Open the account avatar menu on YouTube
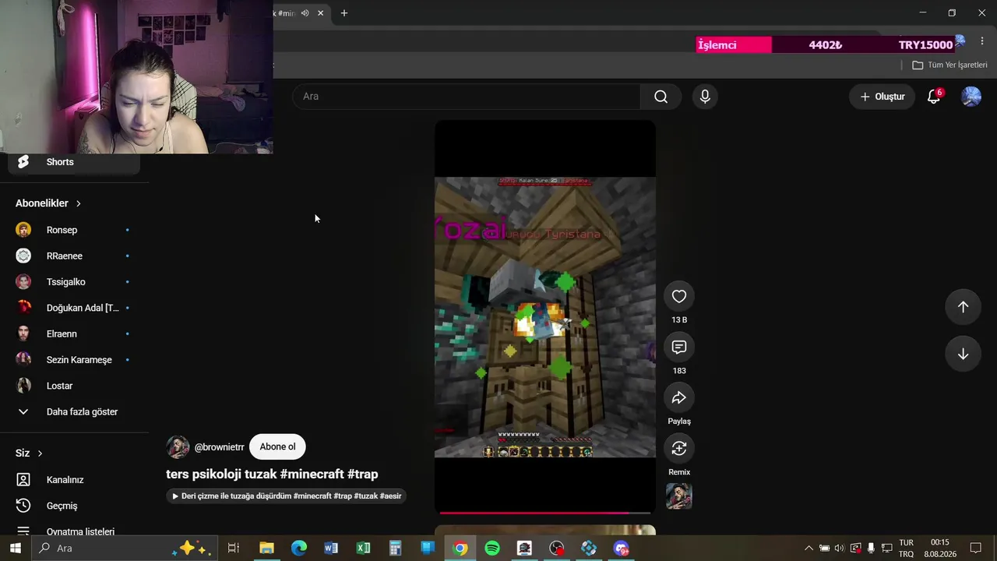The width and height of the screenshot is (997, 561). (x=971, y=97)
